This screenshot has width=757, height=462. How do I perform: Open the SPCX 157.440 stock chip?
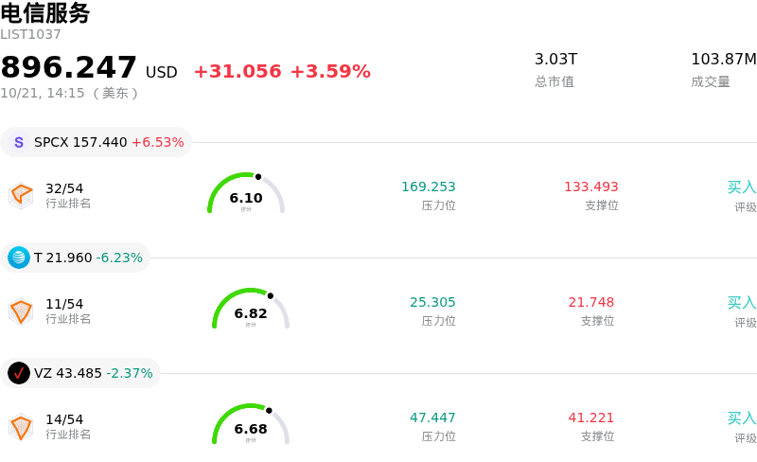click(x=97, y=142)
